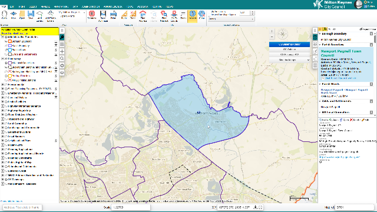Viewport: 377px width, 212px height.
Task: Open the EDIT ribbon tab
Action: pos(12,6)
